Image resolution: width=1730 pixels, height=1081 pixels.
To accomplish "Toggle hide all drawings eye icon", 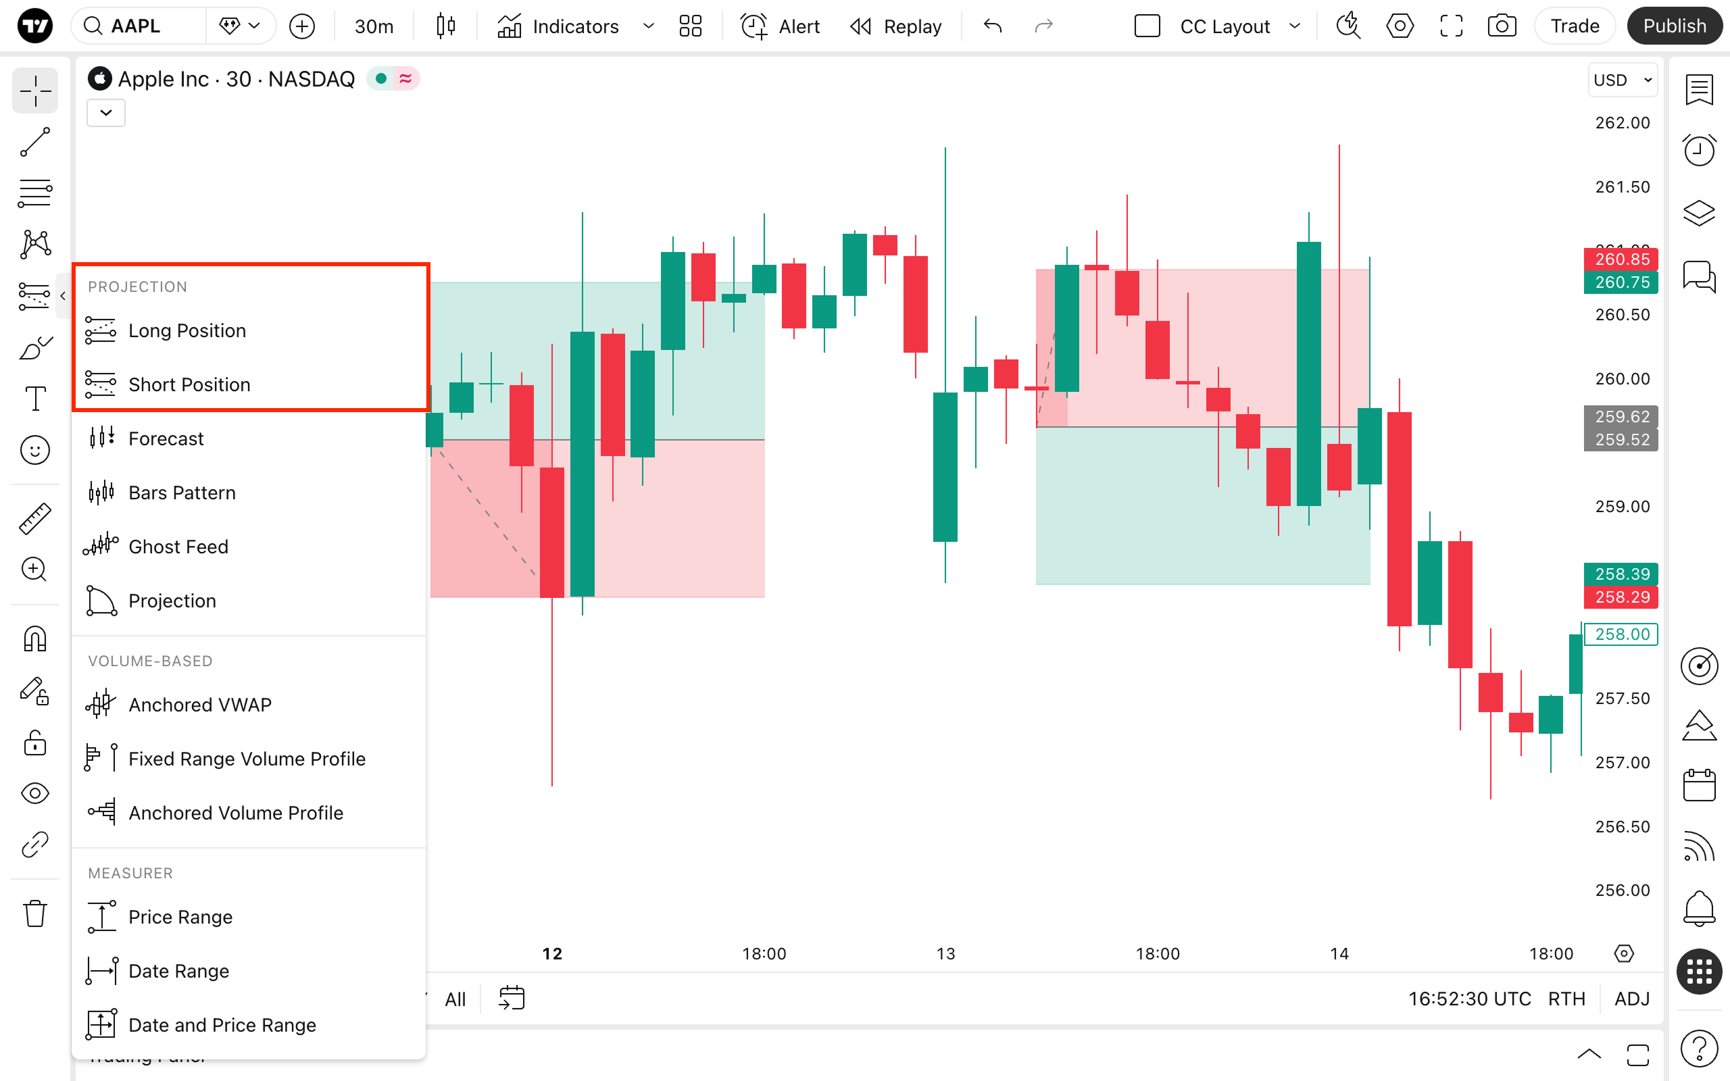I will (x=34, y=793).
